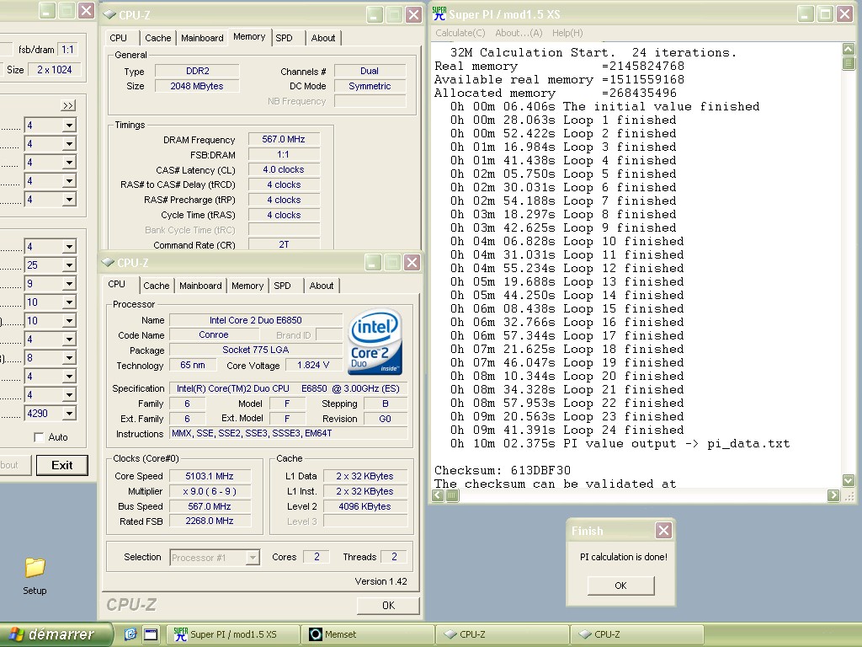This screenshot has width=862, height=647.
Task: Close the Memset window
Action: pyautogui.click(x=86, y=10)
